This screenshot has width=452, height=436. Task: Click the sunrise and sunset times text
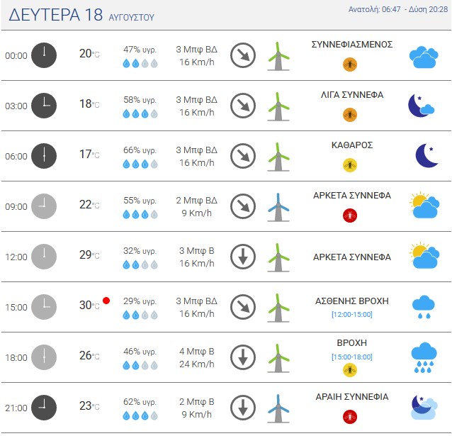tap(398, 9)
